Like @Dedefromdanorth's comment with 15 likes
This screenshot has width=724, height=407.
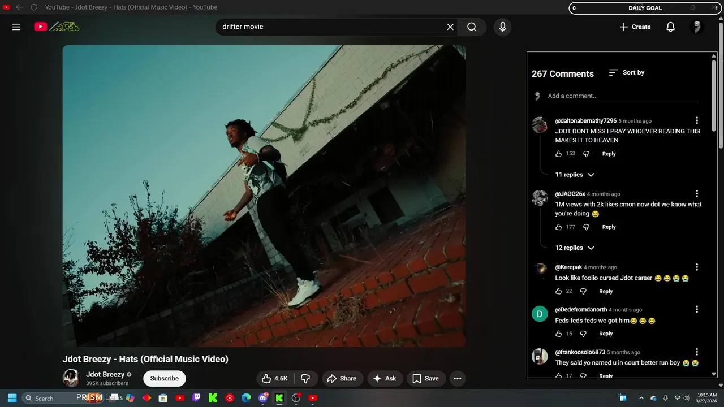[x=559, y=334]
